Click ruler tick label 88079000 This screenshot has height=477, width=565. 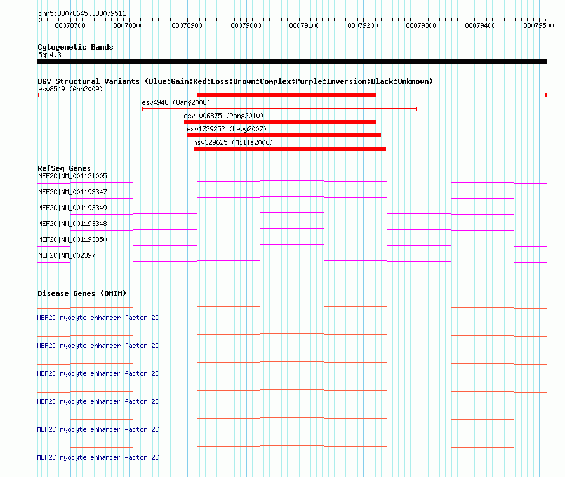pos(246,25)
